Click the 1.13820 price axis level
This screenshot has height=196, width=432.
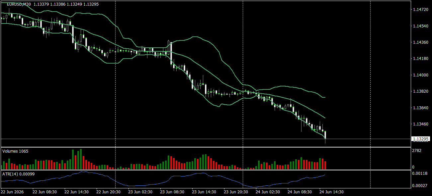(x=420, y=91)
